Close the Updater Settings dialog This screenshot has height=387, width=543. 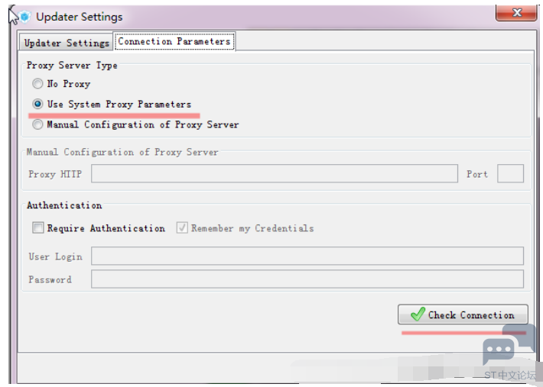click(516, 13)
